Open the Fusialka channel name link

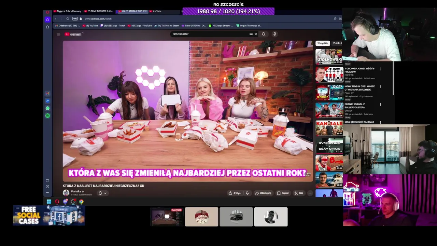(76, 191)
